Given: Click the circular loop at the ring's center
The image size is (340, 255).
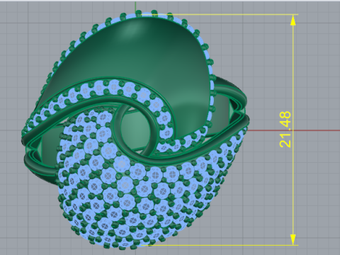Looking at the screenshot, I should [x=136, y=130].
